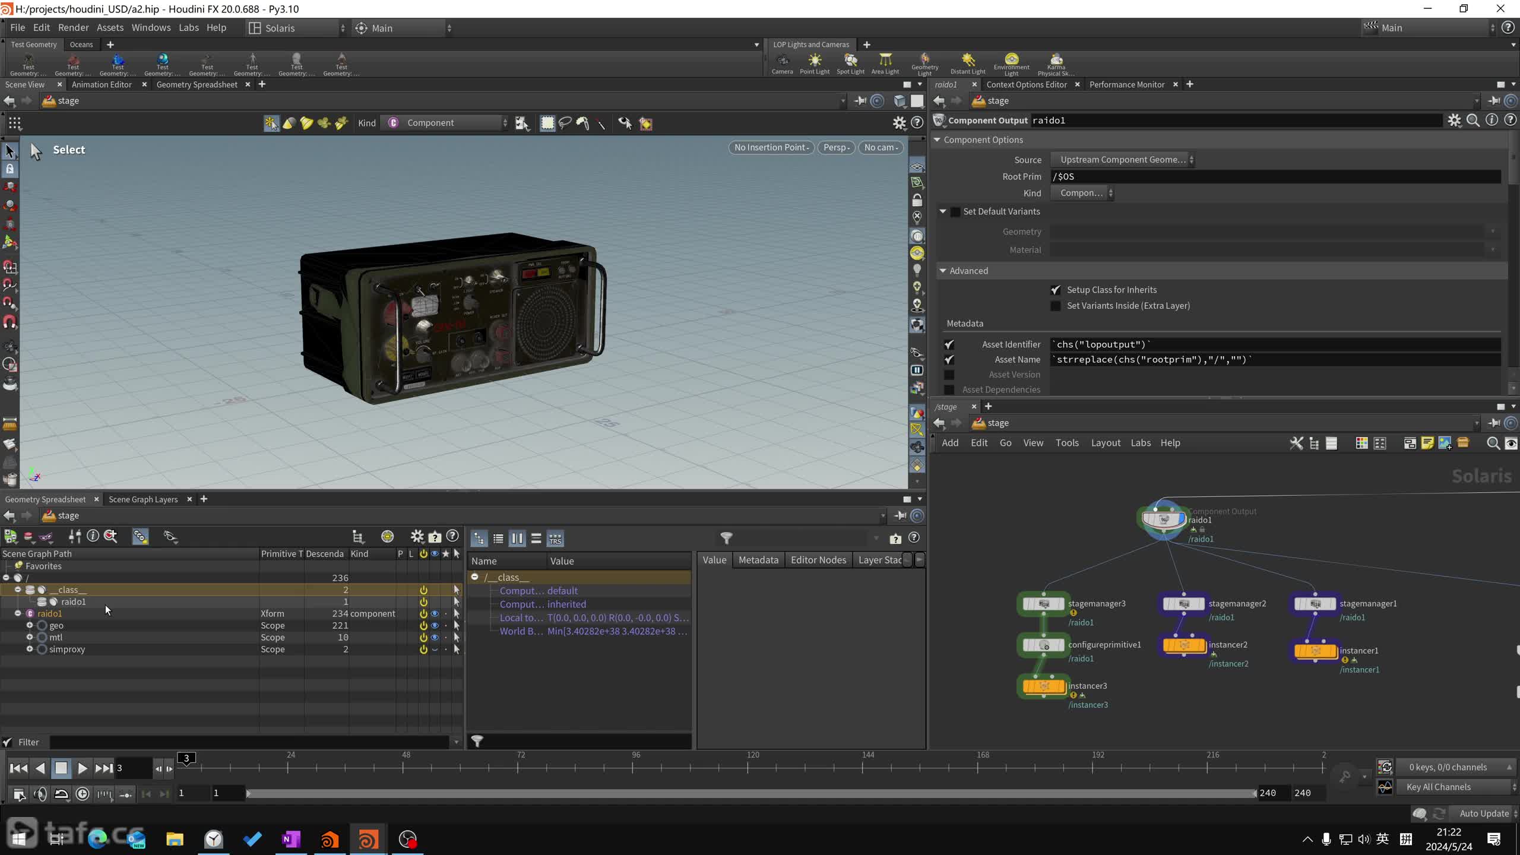Select the configureprimitive1 node
The image size is (1520, 855).
point(1043,645)
